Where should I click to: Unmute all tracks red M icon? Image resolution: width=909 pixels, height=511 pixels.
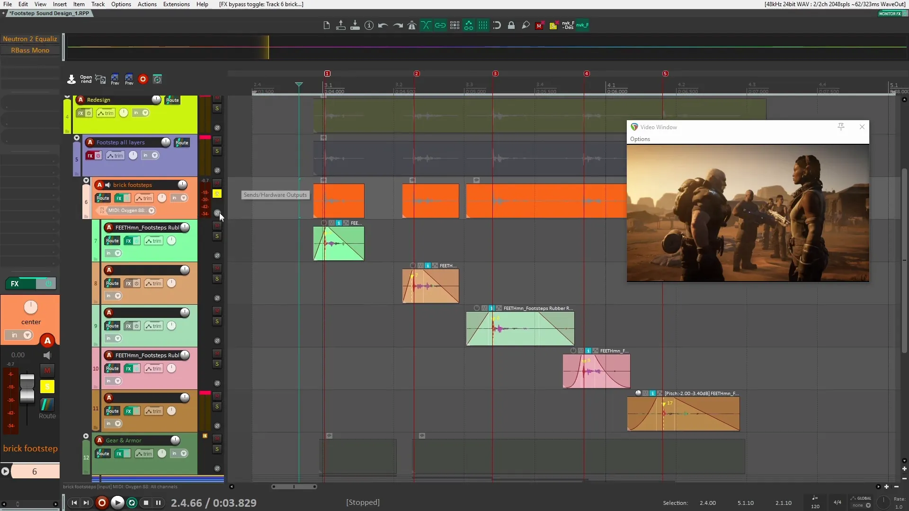539,26
